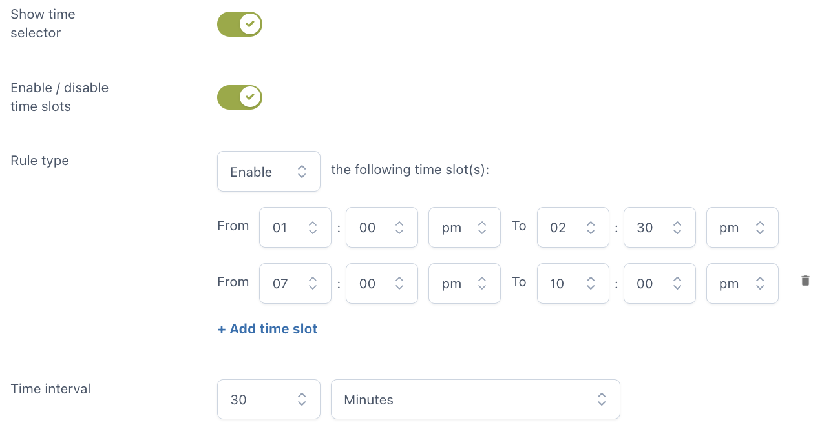Toggle the Enable / disable time slots switch
This screenshot has height=436, width=822.
[x=240, y=97]
